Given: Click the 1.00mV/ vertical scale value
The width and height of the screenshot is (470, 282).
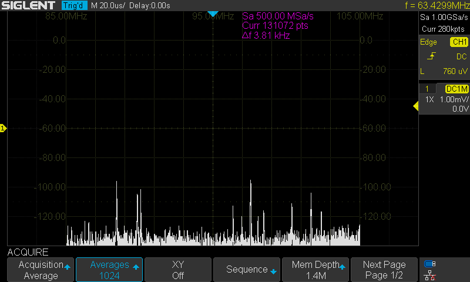Looking at the screenshot, I should (454, 99).
